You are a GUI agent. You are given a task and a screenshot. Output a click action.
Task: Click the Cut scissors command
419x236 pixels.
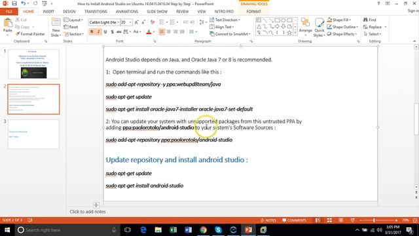click(21, 20)
